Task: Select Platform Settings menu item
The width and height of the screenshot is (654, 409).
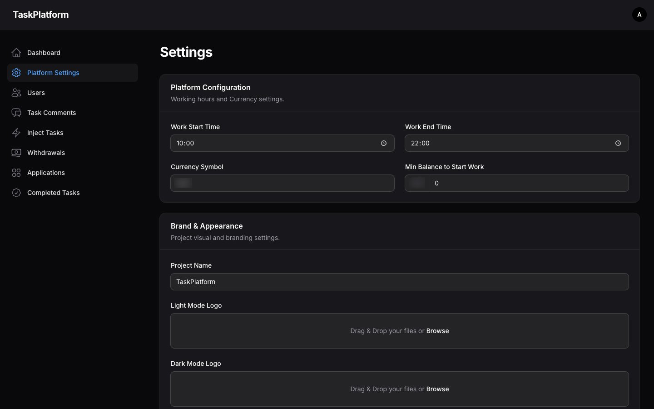Action: pos(73,73)
